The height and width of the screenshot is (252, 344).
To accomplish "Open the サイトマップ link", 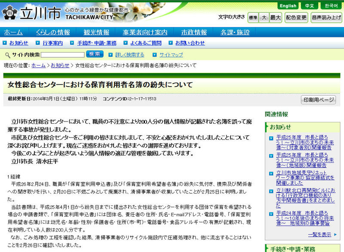I will coord(171,55).
